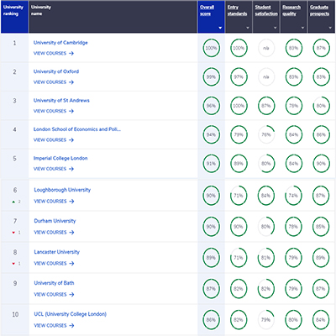Open Loughborough University link
Viewport: 336px width, 336px height.
tap(62, 190)
